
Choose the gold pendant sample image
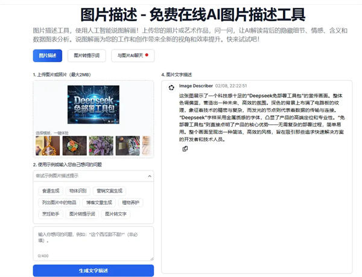48,145
